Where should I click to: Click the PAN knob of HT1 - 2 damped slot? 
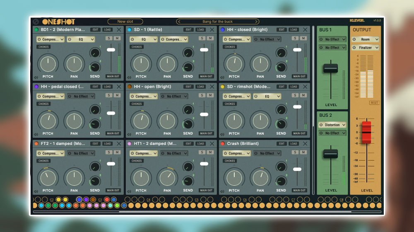167,178
